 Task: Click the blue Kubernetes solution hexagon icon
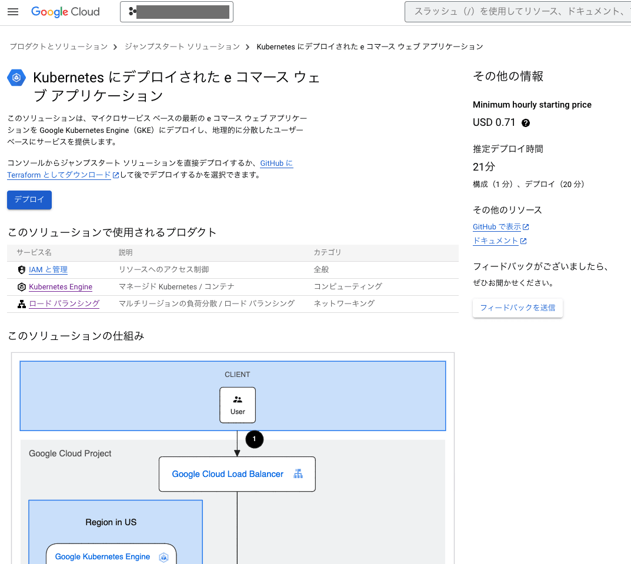pyautogui.click(x=16, y=78)
